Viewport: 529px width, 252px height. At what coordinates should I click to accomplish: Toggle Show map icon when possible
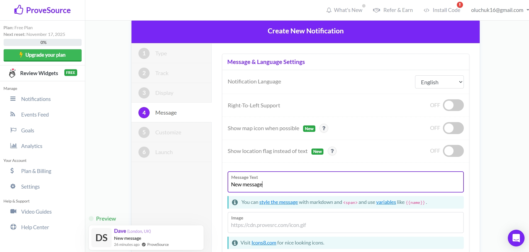[x=453, y=128]
